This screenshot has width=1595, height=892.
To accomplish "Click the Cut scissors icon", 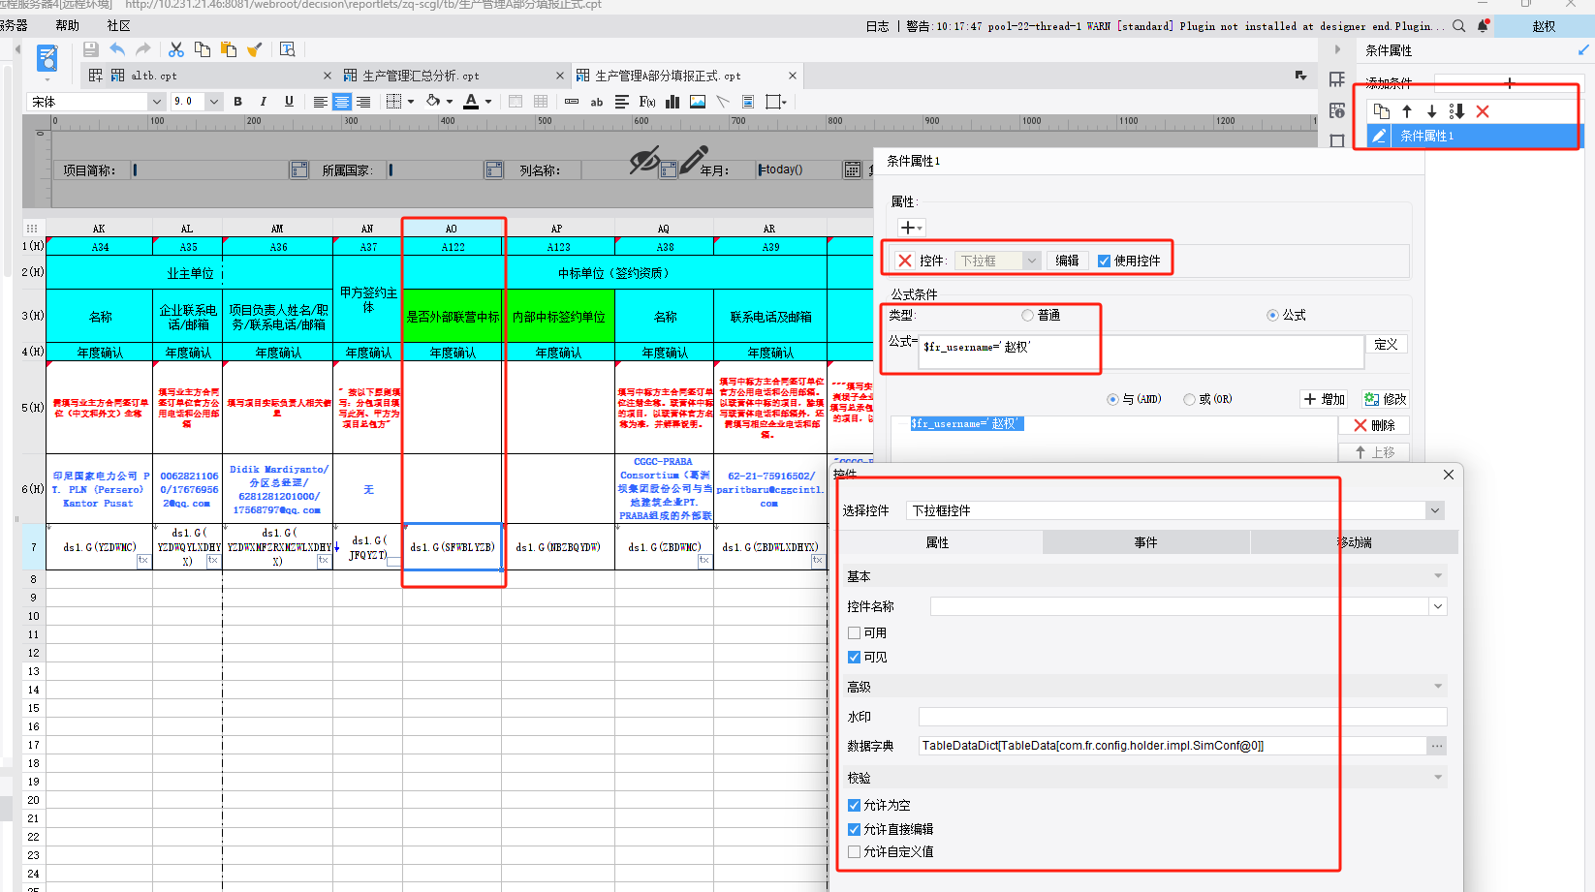I will tap(176, 49).
